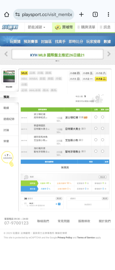
Task: Click the member profile thumbnail
Action: 9,76
